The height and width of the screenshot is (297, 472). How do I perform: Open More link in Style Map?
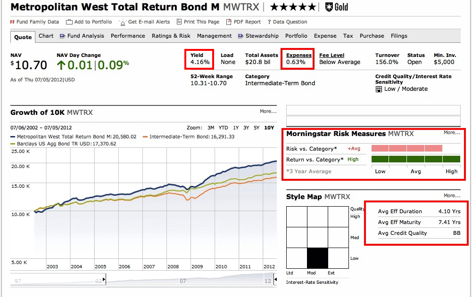(x=452, y=195)
